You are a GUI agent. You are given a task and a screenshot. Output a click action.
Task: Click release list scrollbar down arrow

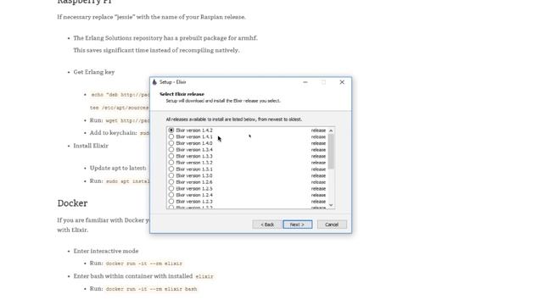click(331, 205)
